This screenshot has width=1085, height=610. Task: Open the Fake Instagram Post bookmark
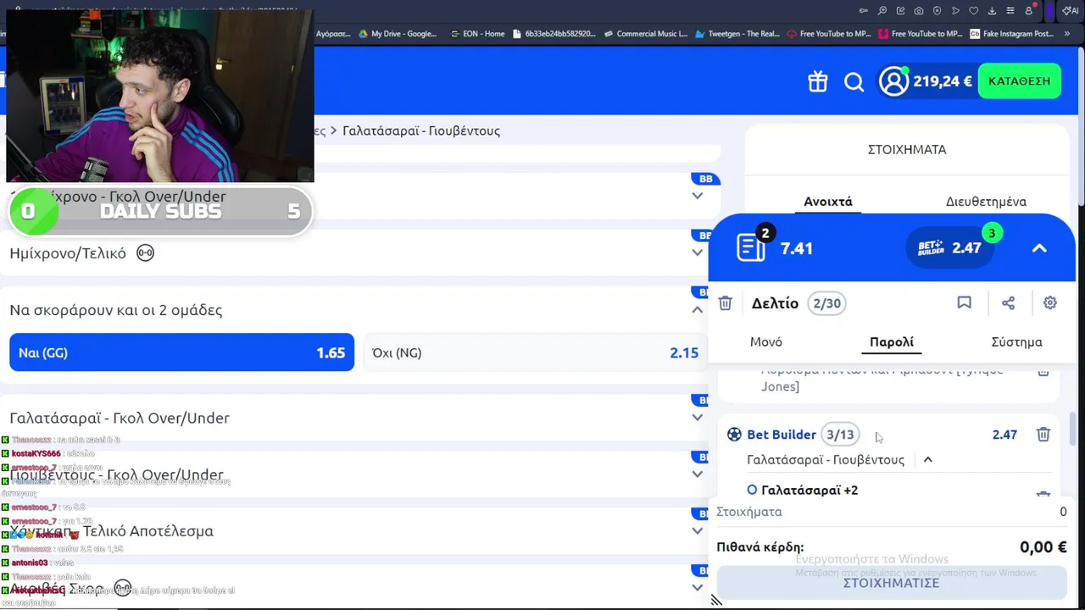click(1012, 34)
